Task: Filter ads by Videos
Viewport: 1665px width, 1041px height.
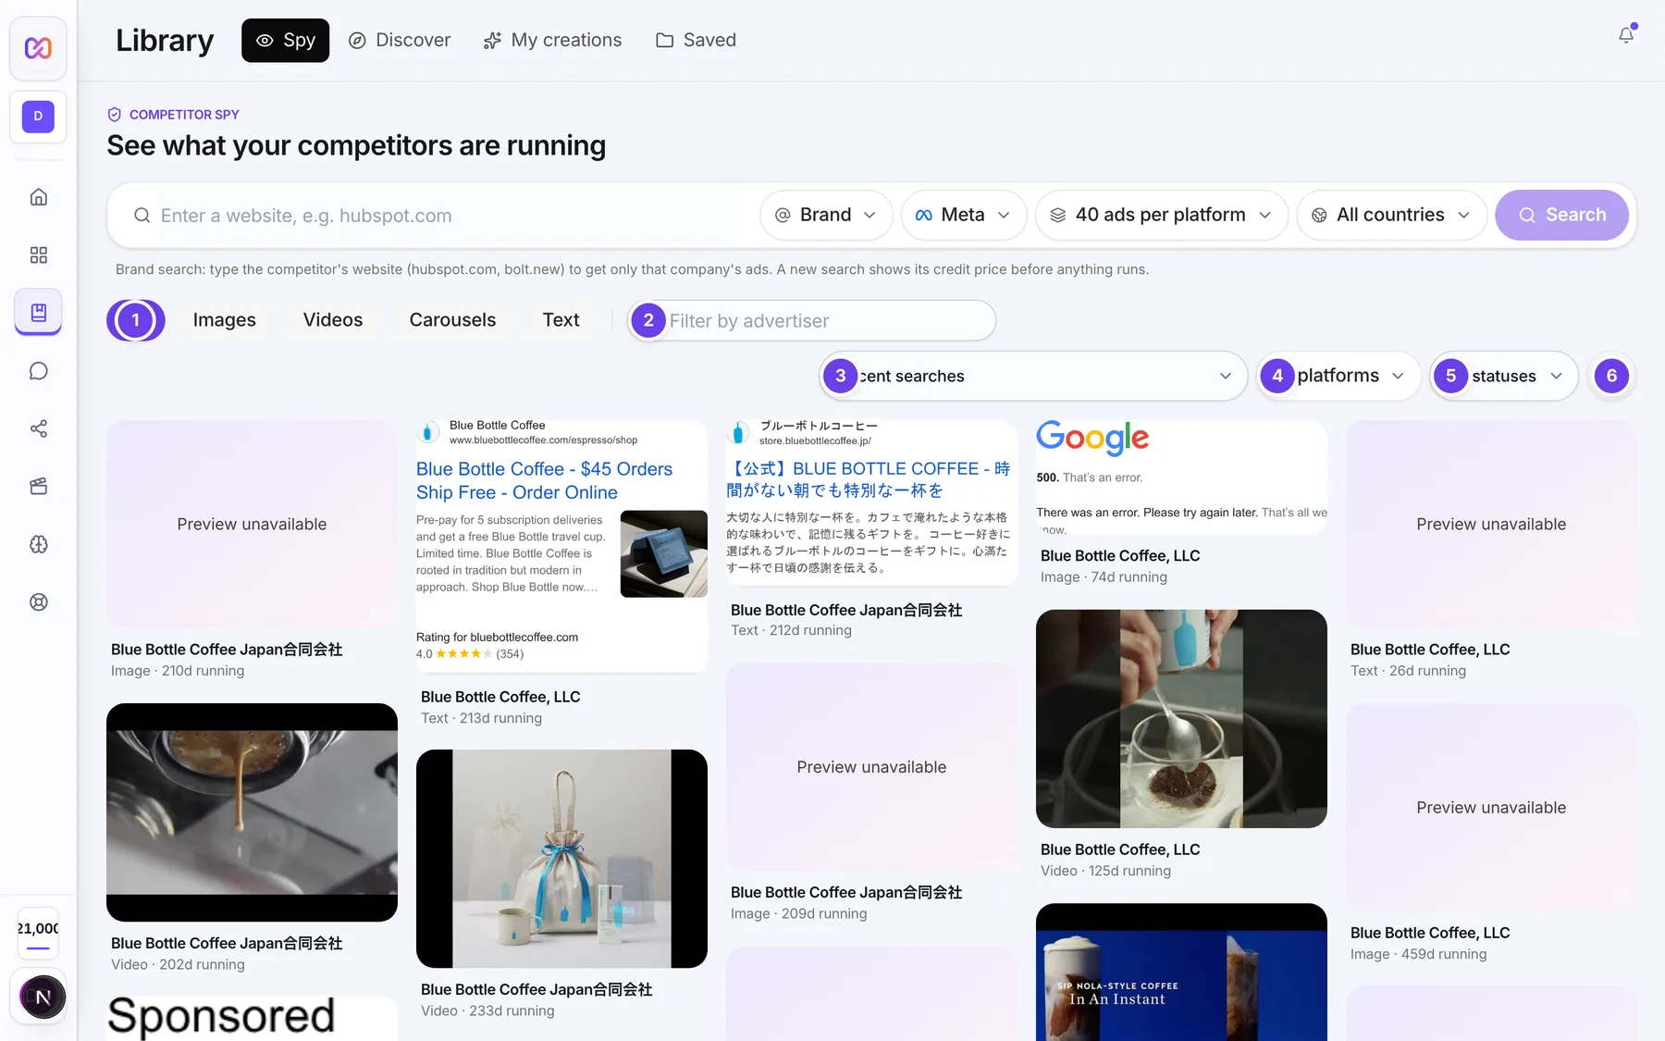Action: [x=333, y=320]
